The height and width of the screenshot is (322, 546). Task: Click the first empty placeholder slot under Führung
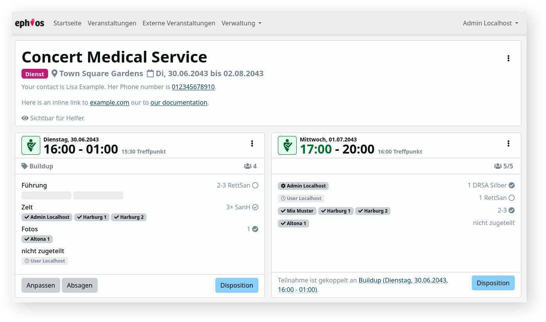(x=47, y=195)
